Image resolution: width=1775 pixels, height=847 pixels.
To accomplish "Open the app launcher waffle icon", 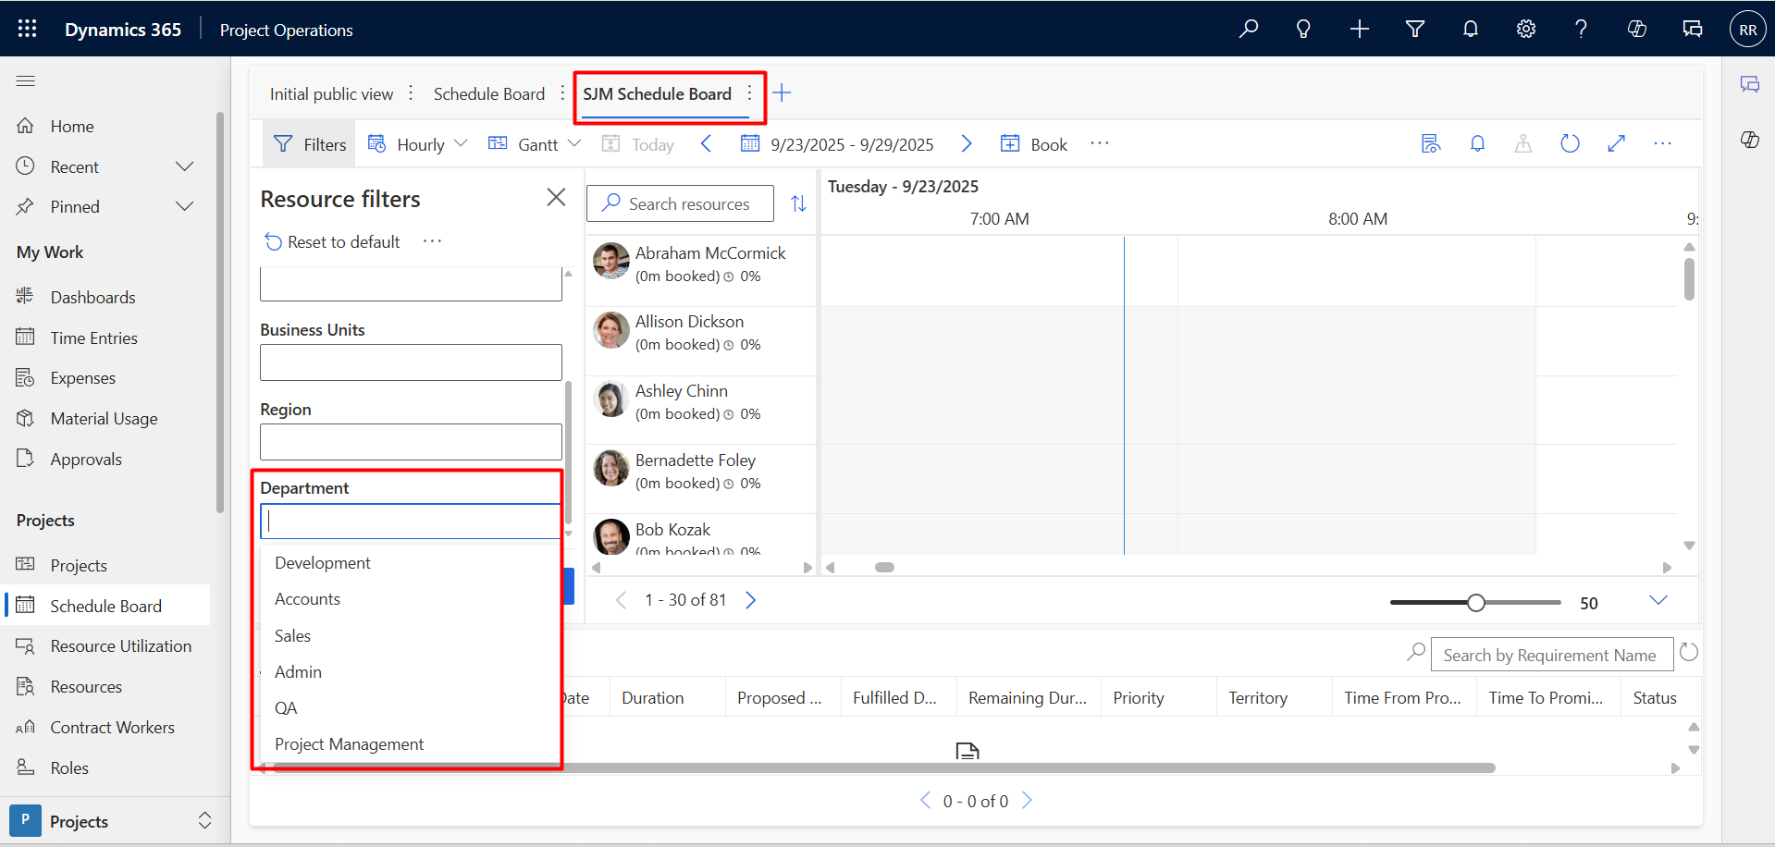I will (27, 30).
